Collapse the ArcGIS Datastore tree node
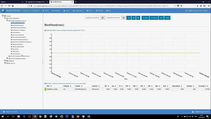 click(x=5, y=18)
